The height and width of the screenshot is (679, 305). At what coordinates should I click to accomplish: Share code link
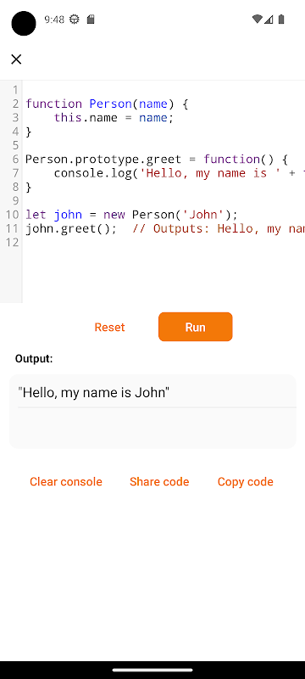tap(159, 481)
